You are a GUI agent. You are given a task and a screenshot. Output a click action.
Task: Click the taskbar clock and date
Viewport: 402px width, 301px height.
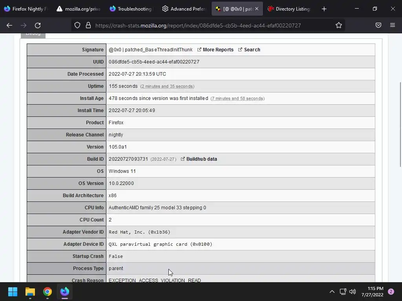(x=372, y=292)
